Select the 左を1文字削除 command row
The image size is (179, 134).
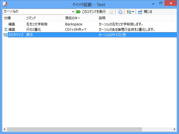click(x=89, y=24)
